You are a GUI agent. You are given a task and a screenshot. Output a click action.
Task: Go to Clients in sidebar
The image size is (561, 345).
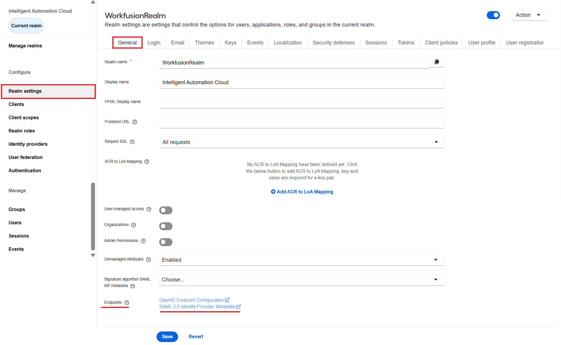[x=16, y=105]
